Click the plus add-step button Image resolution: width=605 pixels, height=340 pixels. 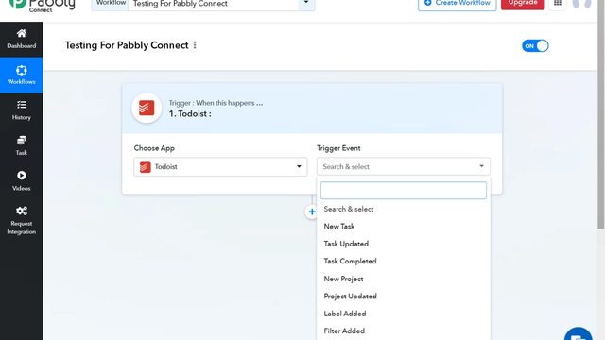(312, 212)
